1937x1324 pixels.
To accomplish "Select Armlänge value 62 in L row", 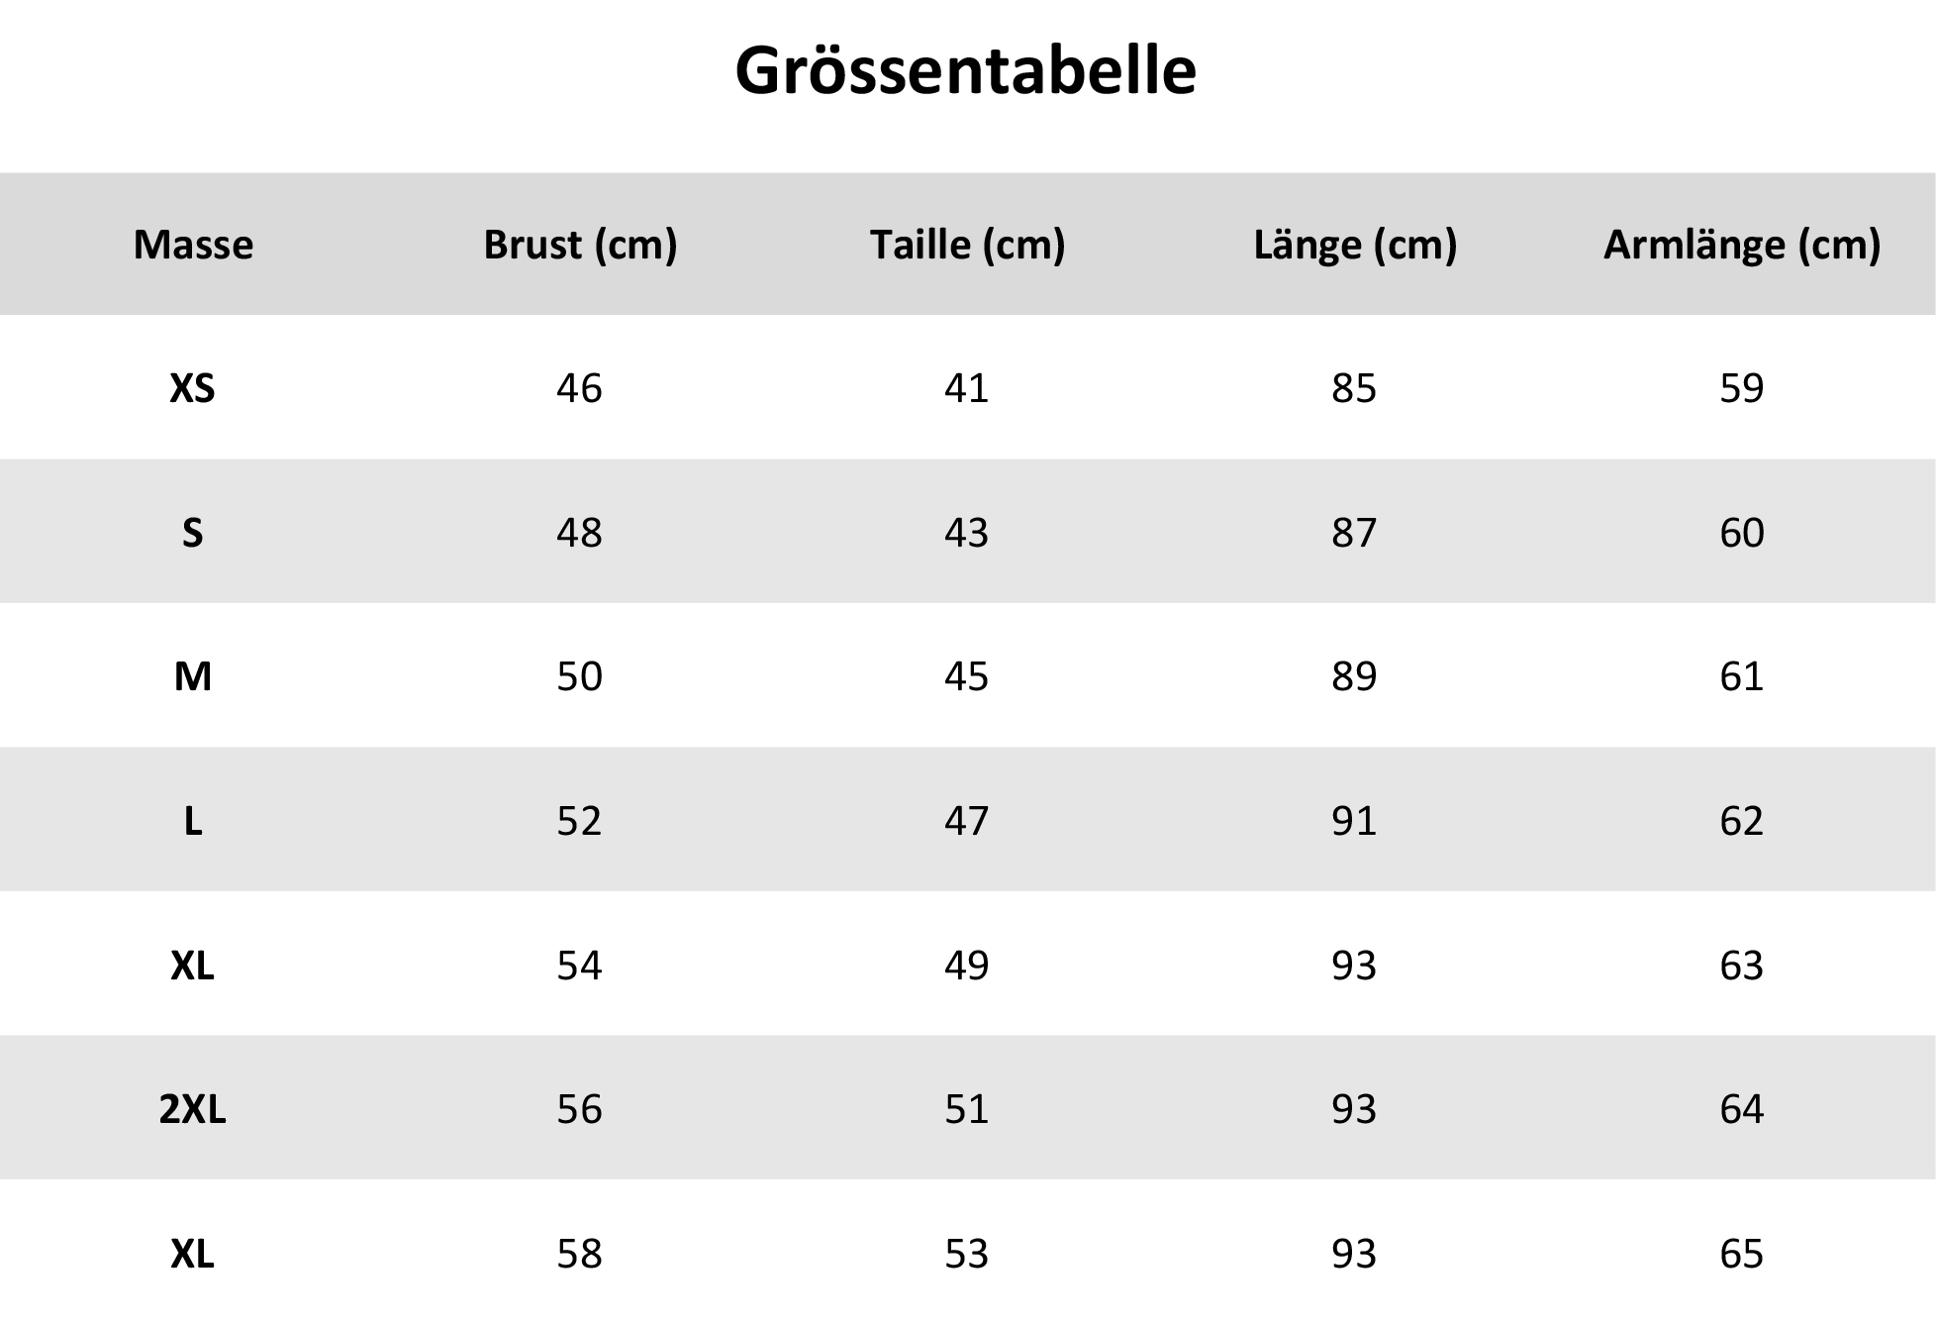I will pyautogui.click(x=1741, y=821).
